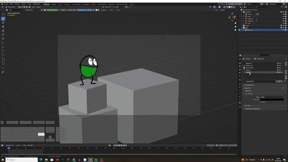Hide the Cámara object in outliner
The width and height of the screenshot is (288, 162).
[x=283, y=14]
